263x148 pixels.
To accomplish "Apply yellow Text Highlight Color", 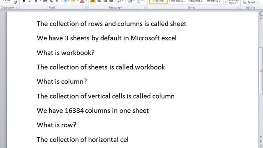I will (x=73, y=1).
